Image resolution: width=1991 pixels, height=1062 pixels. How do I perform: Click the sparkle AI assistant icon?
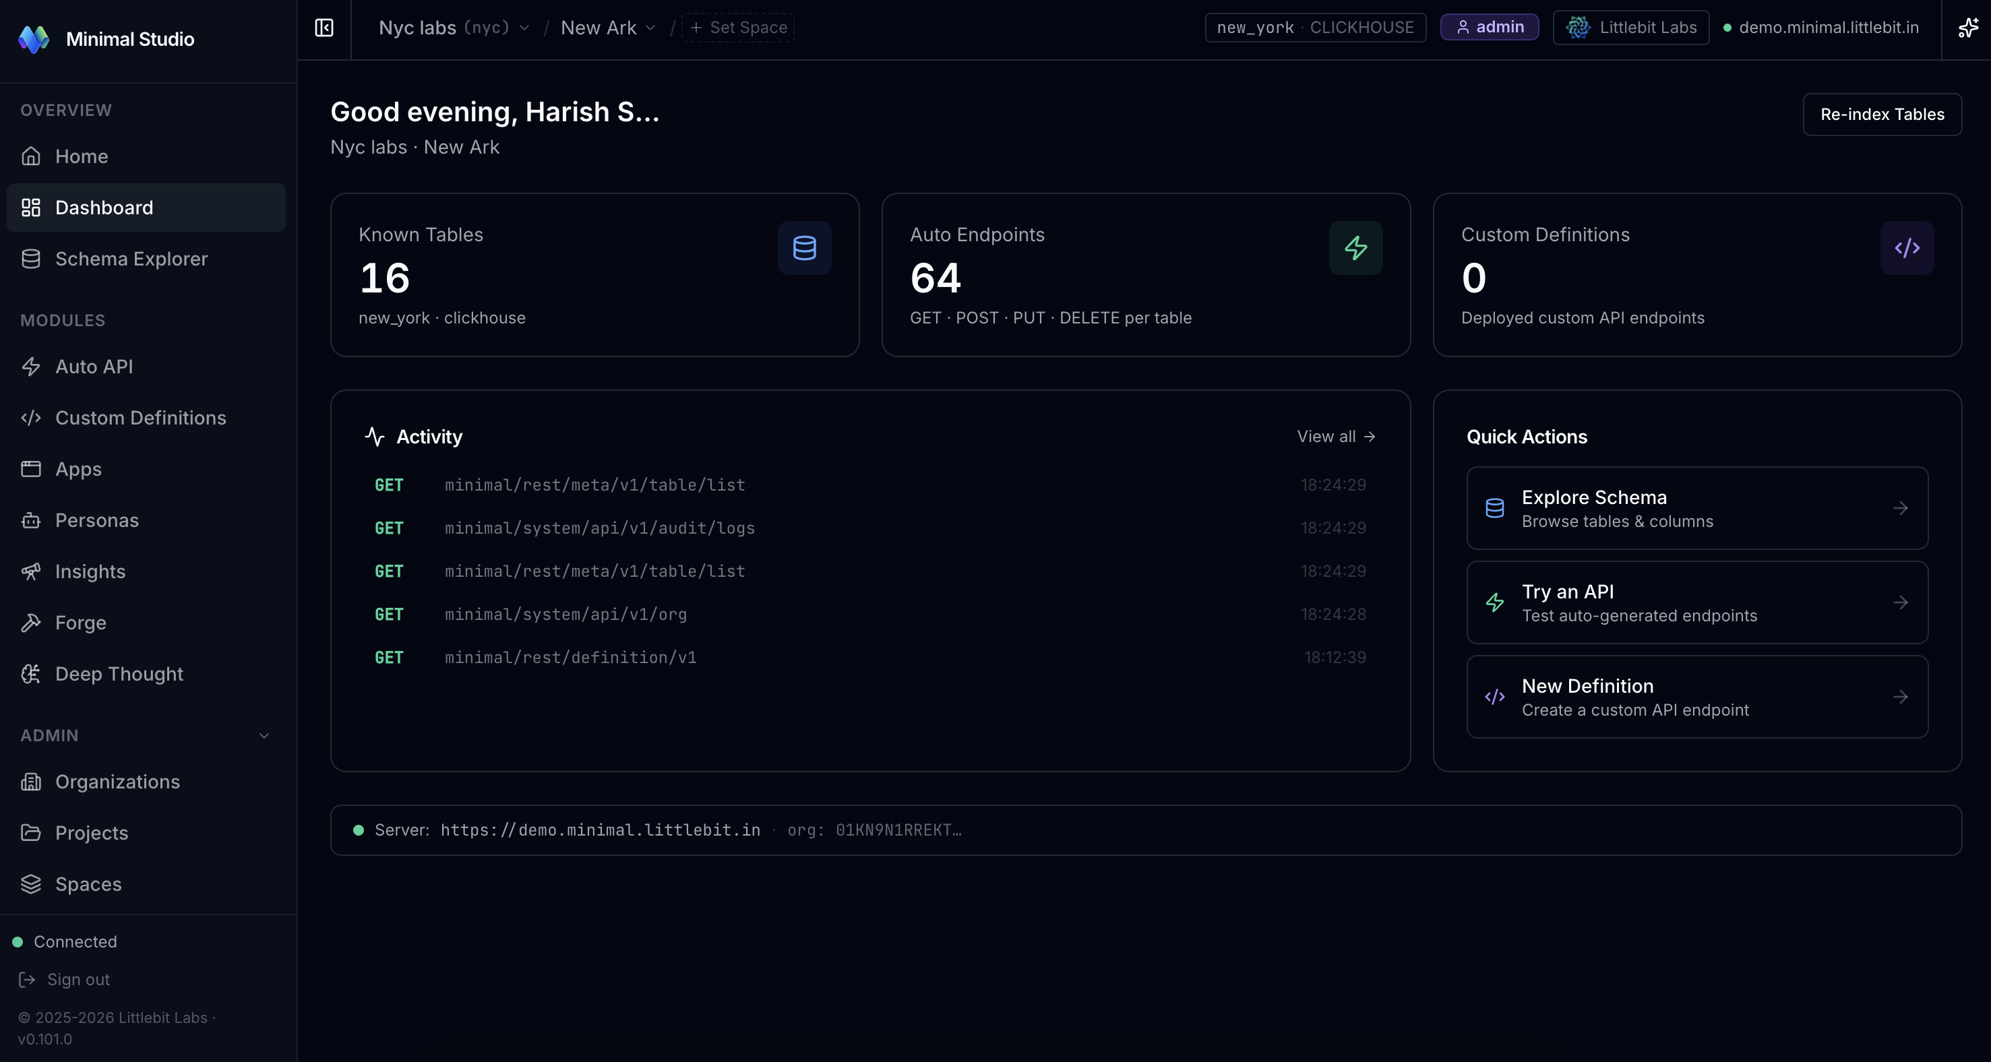click(1967, 28)
